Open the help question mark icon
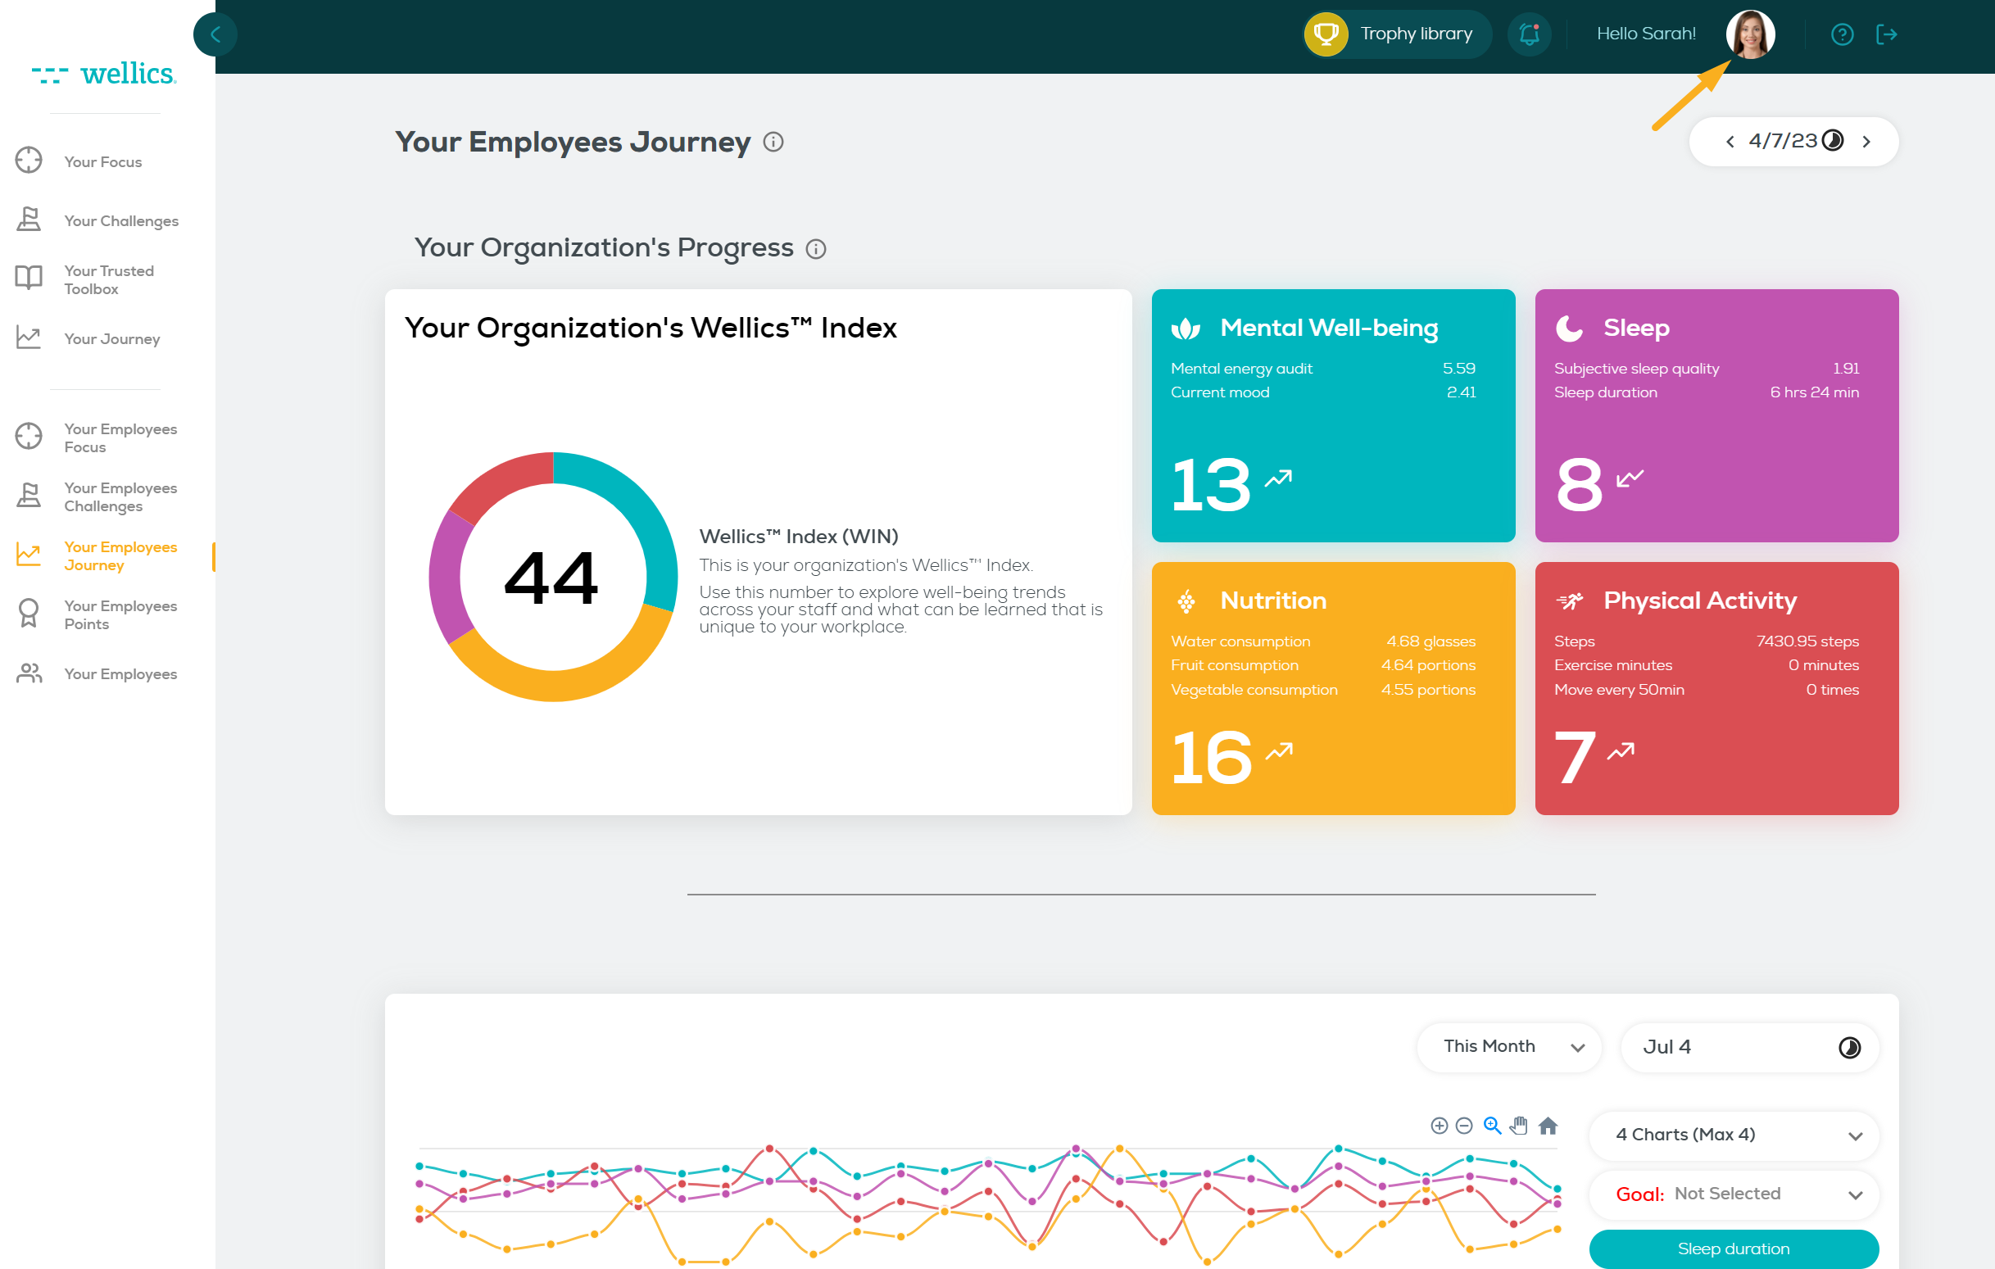 [x=1842, y=34]
